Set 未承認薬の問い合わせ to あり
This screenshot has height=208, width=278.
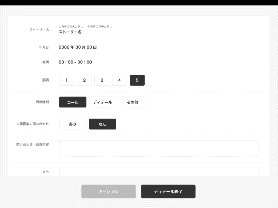73,124
